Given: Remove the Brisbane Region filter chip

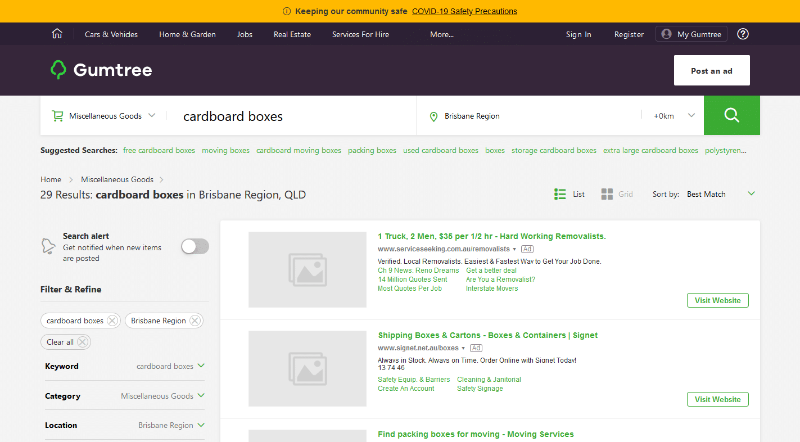Looking at the screenshot, I should (x=195, y=321).
